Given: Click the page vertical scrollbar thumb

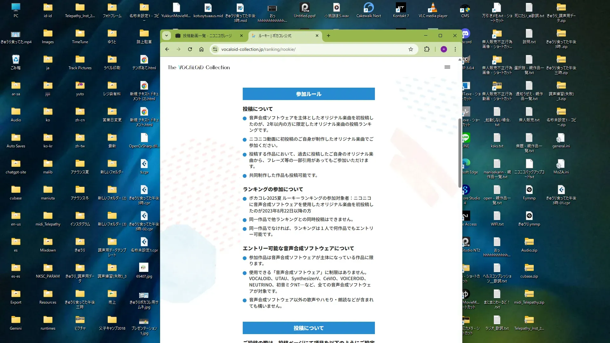Looking at the screenshot, I should (460, 152).
